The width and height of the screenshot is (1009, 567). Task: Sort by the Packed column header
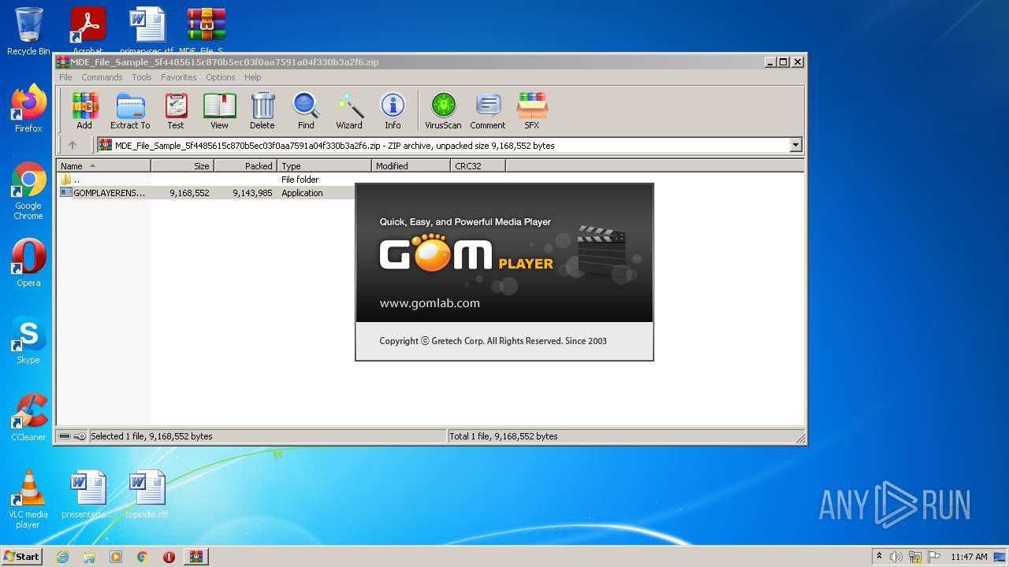[245, 166]
